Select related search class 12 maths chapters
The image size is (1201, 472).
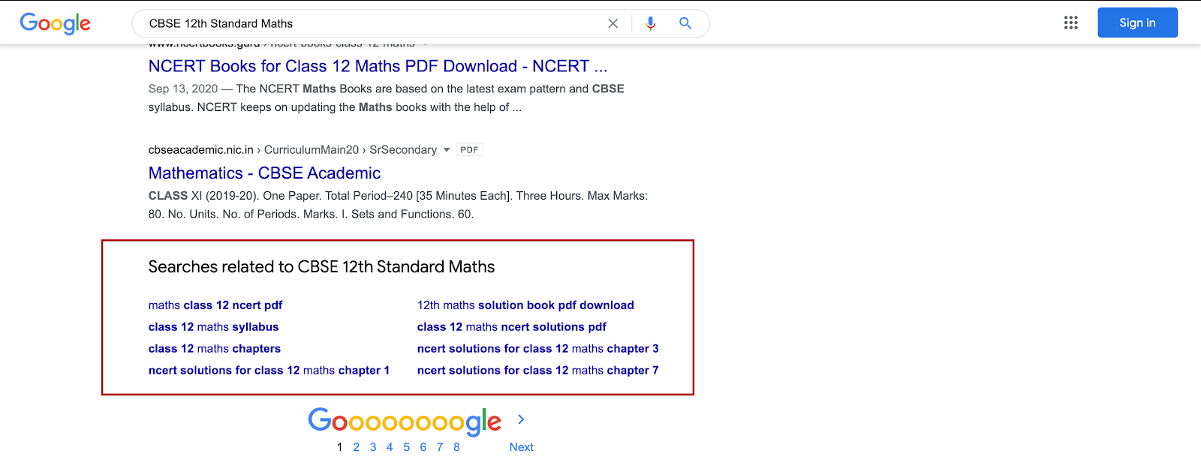[x=215, y=349]
